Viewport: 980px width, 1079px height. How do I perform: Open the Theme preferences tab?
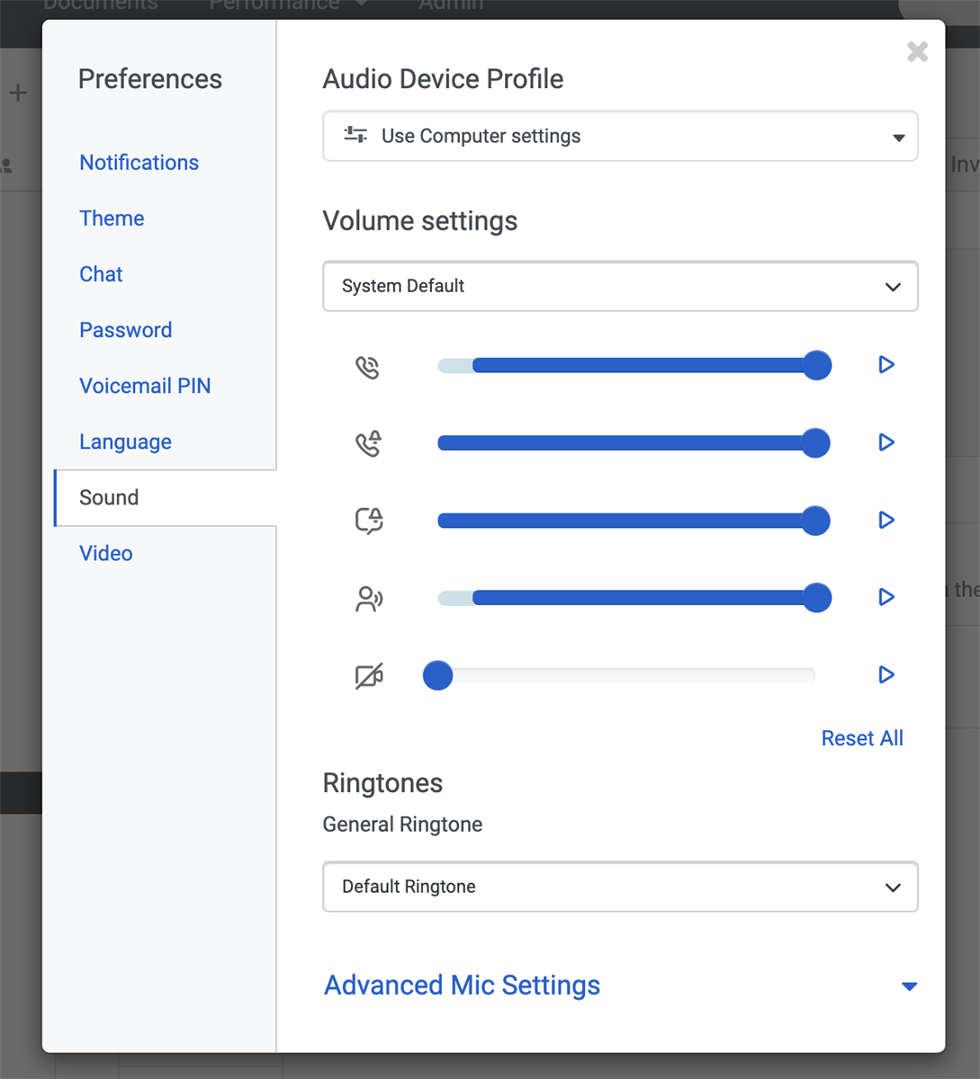point(112,218)
